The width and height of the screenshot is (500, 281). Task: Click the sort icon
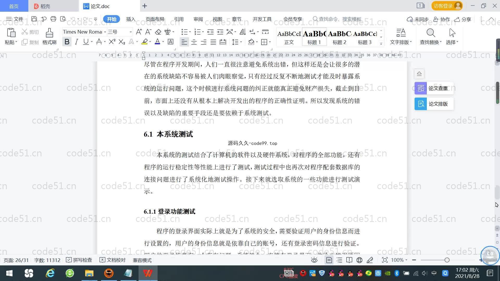click(242, 32)
